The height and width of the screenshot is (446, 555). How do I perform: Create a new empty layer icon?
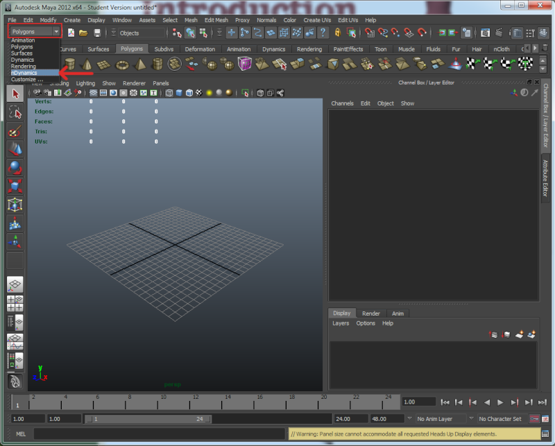click(x=519, y=334)
